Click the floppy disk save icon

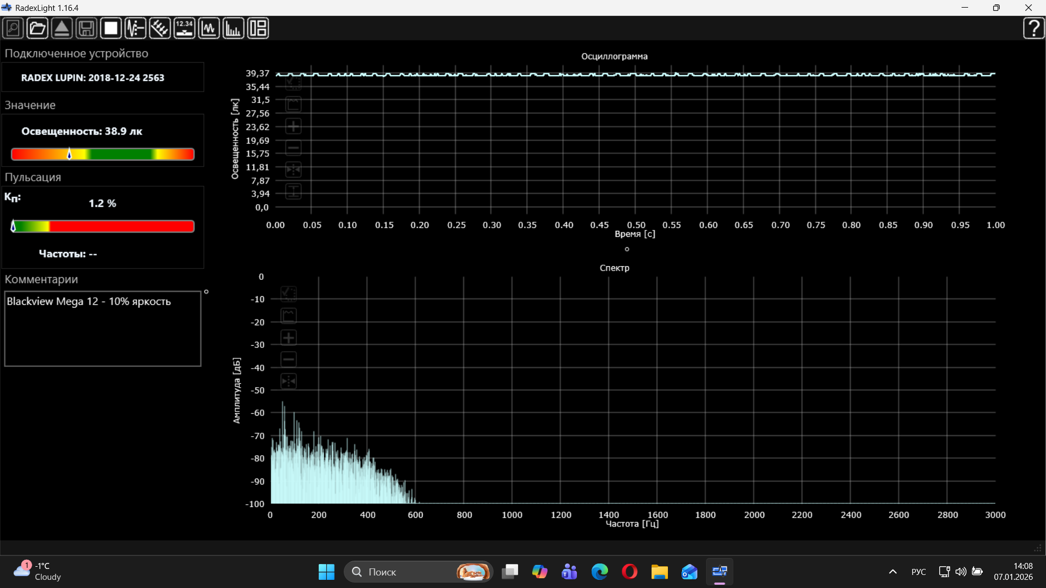point(87,28)
